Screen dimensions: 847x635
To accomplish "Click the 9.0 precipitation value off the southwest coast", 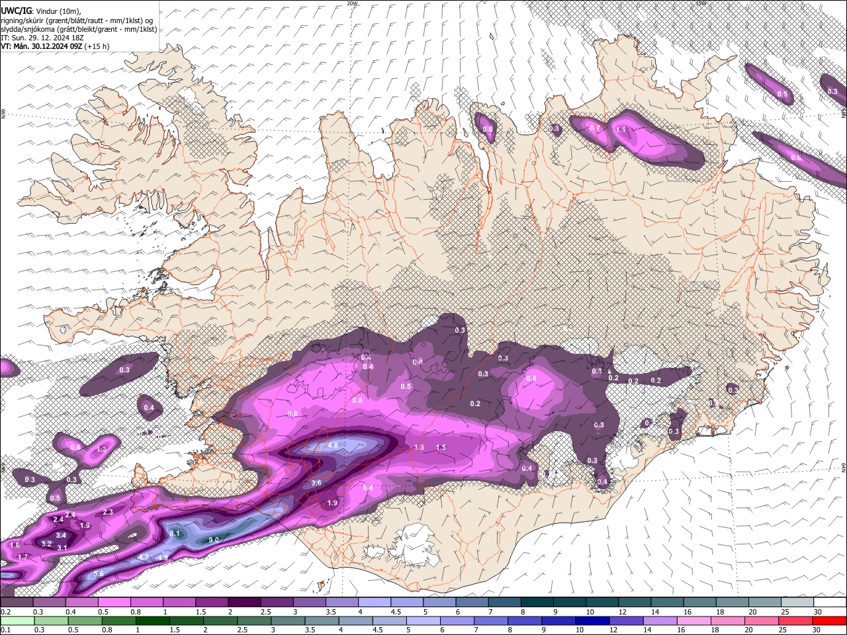I will click(x=214, y=540).
